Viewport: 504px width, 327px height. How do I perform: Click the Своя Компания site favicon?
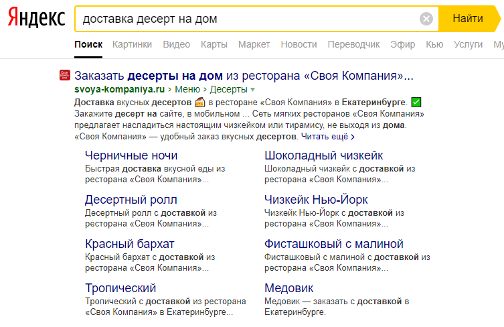point(65,75)
